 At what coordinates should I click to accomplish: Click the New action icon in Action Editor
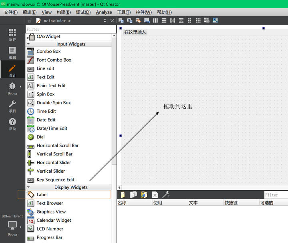tap(123, 195)
